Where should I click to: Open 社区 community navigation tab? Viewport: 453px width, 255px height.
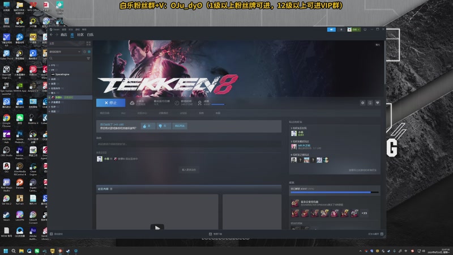tap(80, 35)
